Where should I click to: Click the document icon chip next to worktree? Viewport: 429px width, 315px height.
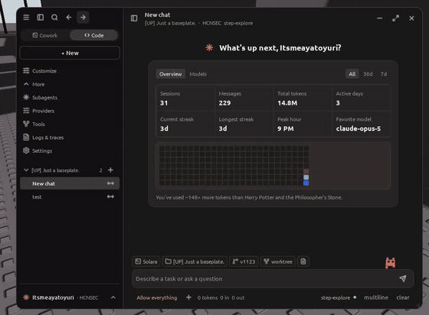[x=303, y=261]
